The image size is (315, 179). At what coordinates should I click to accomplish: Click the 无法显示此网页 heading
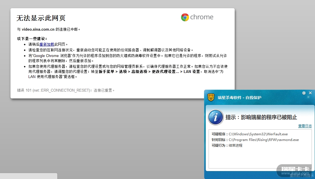tap(41, 18)
